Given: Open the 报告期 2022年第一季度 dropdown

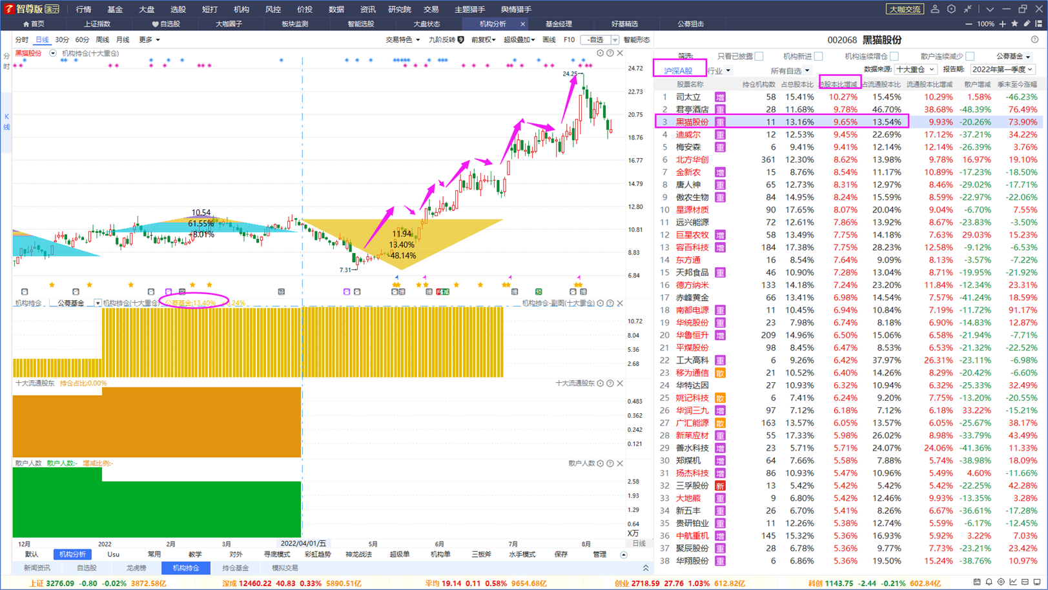Looking at the screenshot, I should point(1002,70).
